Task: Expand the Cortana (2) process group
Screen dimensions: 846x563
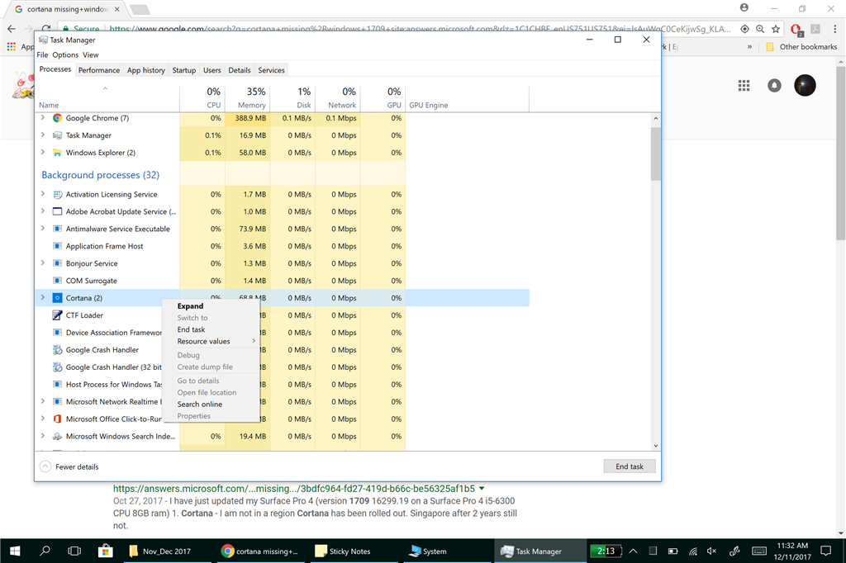Action: pyautogui.click(x=43, y=297)
